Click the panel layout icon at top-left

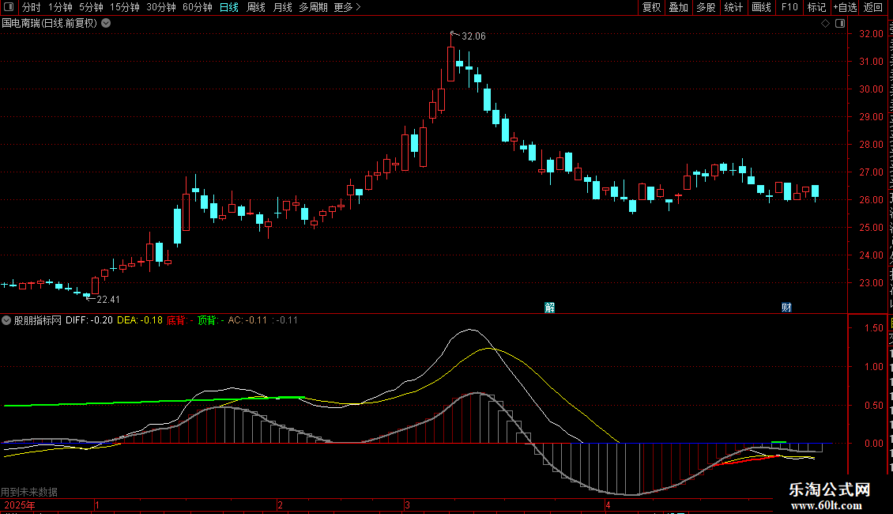pyautogui.click(x=9, y=7)
